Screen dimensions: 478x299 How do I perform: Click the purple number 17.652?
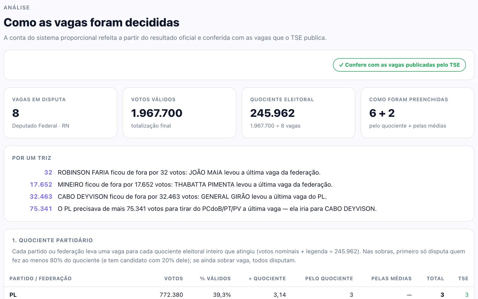[41, 185]
